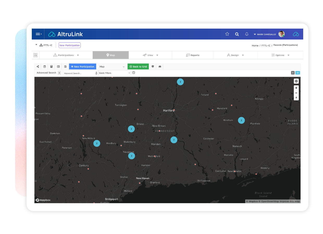The image size is (323, 234).
Task: Click the cloud icon at header right
Action: point(296,34)
